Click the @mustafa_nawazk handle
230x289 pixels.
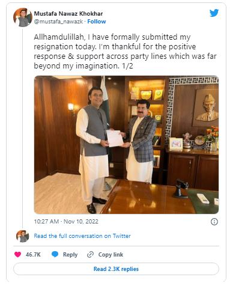pos(58,22)
